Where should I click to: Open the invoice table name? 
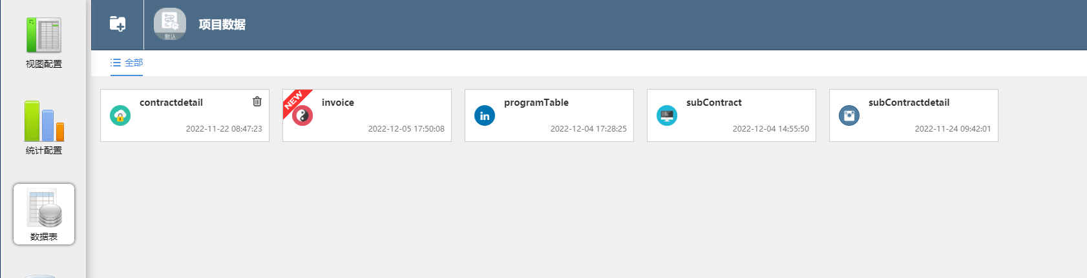pos(338,103)
